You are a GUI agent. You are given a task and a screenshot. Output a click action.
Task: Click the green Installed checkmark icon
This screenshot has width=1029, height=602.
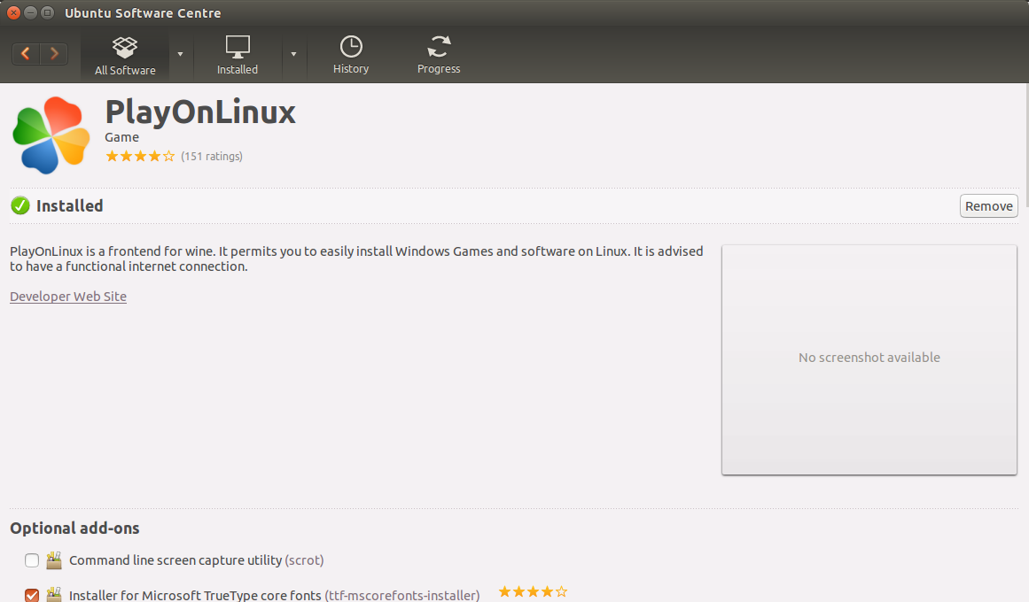[19, 205]
